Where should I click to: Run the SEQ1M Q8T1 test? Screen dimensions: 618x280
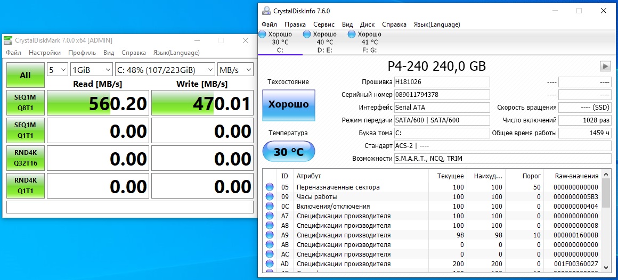(x=25, y=103)
